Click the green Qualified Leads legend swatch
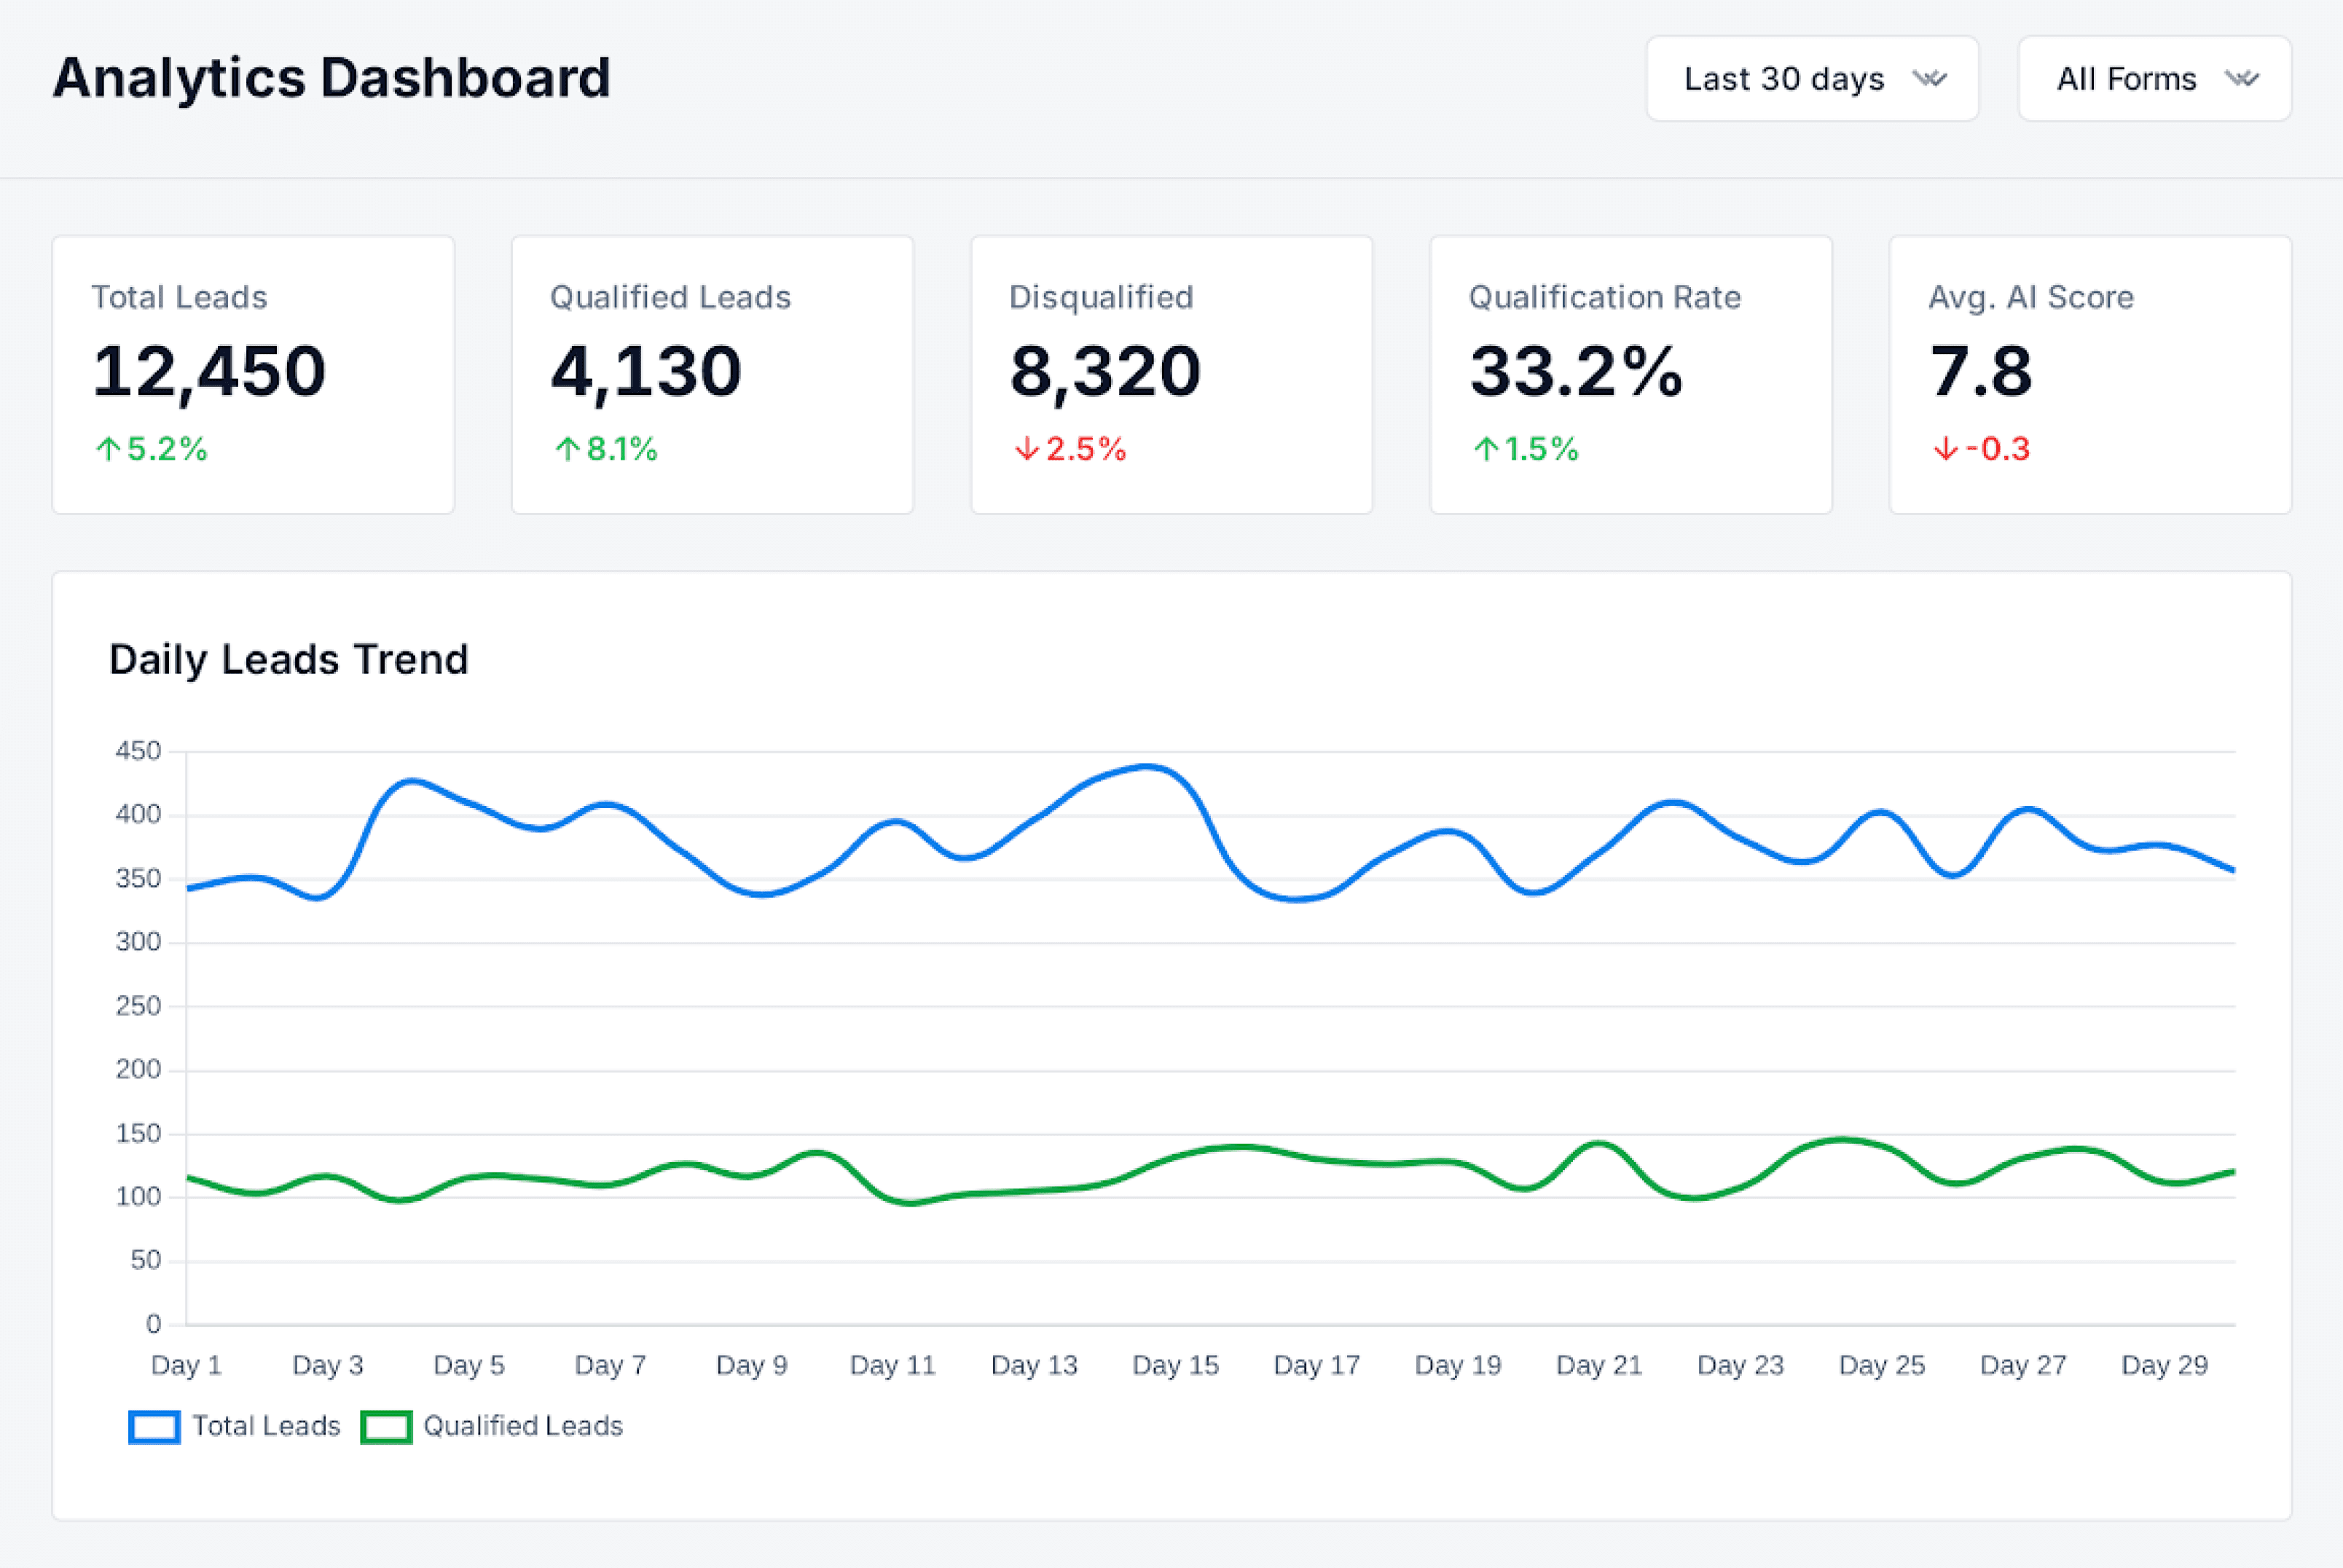Screen dimensions: 2343x1568 (x=386, y=1427)
